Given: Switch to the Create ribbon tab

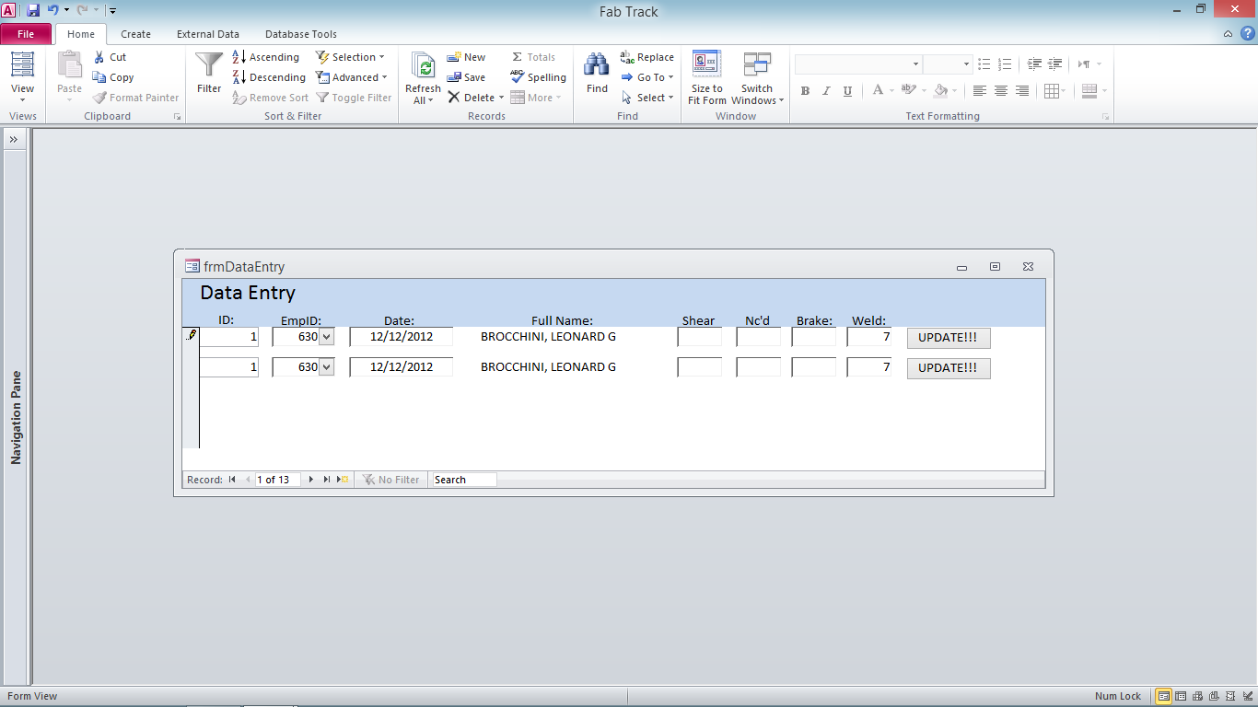Looking at the screenshot, I should tap(135, 34).
